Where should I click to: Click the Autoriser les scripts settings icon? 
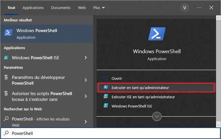(6, 93)
